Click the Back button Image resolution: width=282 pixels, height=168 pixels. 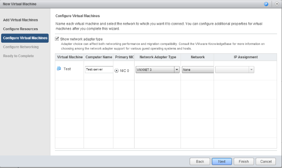pyautogui.click(x=200, y=162)
